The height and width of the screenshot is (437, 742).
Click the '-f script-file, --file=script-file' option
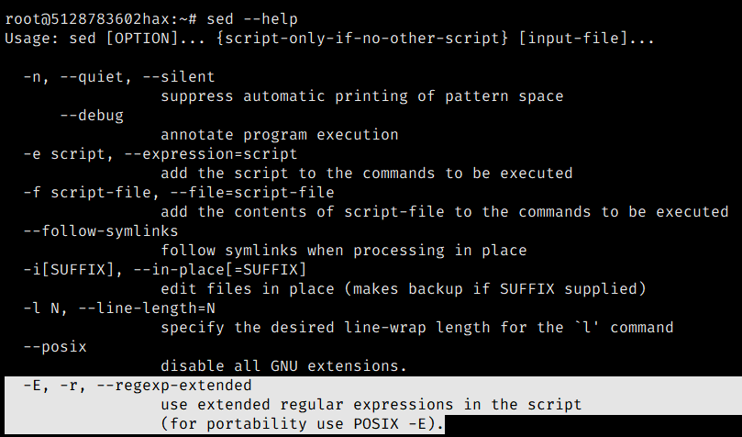point(179,193)
